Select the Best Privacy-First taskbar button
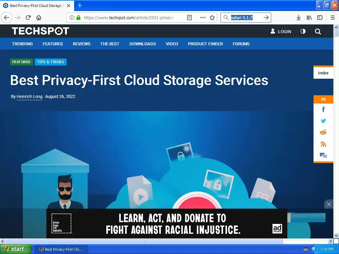The width and height of the screenshot is (339, 254). click(61, 249)
